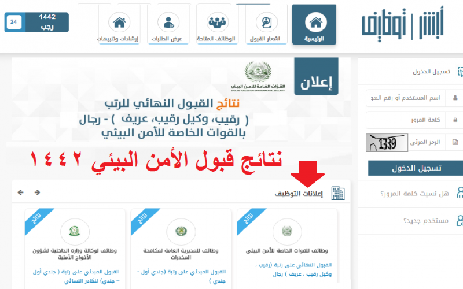The width and height of the screenshot is (463, 289).
Task: Open the الرئيسية home tab
Action: 314,24
